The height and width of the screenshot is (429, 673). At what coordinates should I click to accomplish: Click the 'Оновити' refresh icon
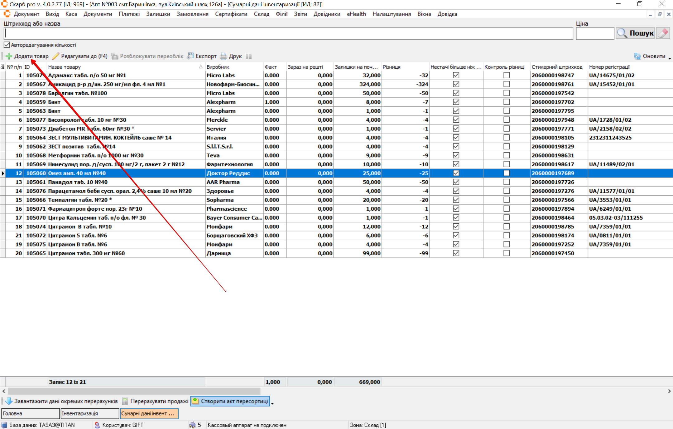637,56
